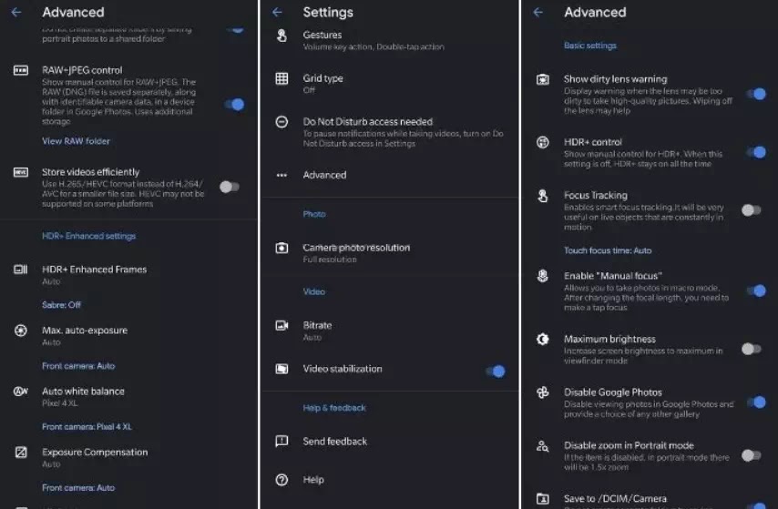Tap the Focus Tracking icon
Screen dimensions: 778x509
[x=542, y=196]
